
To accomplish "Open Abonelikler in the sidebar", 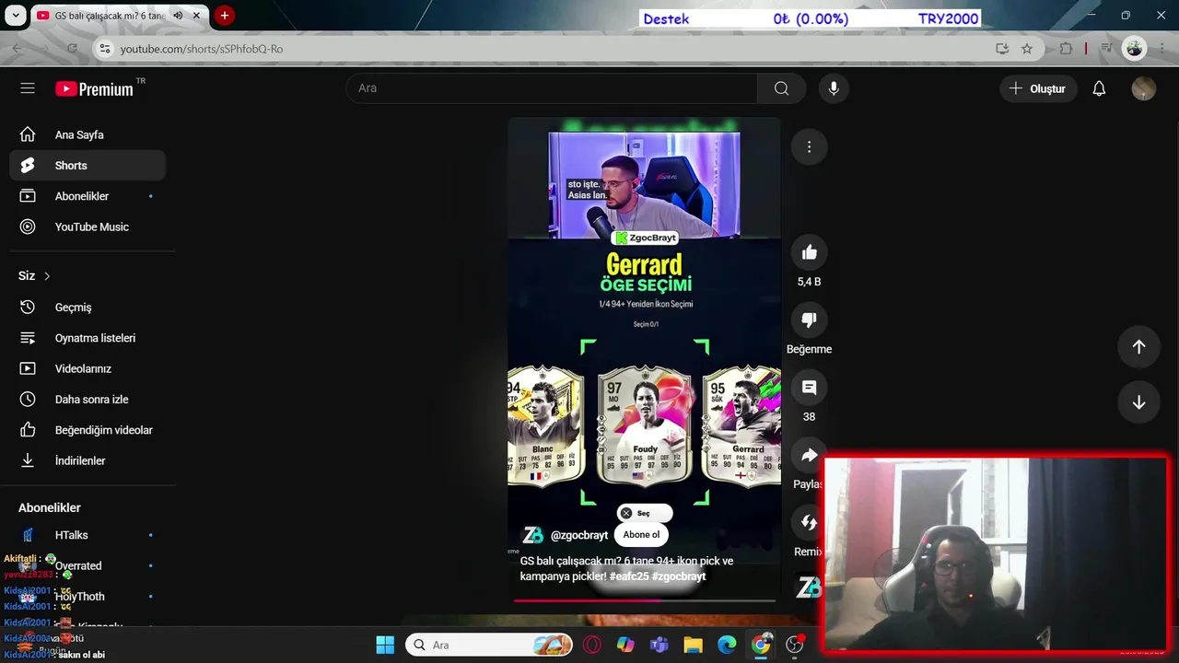I will point(88,196).
